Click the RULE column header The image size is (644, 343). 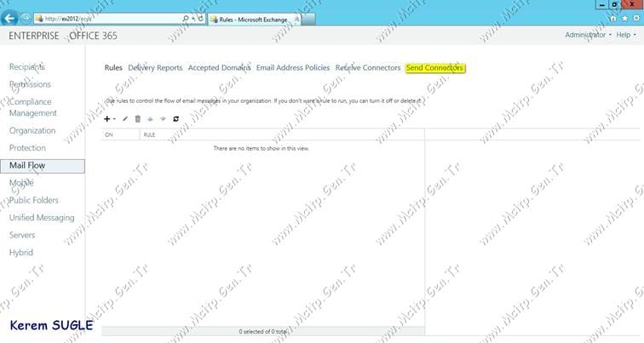coord(282,134)
